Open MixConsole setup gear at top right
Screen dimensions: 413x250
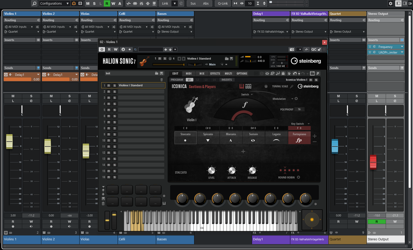pyautogui.click(x=391, y=3)
